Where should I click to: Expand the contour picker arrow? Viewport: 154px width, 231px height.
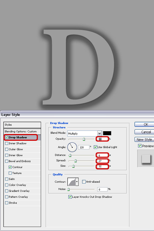(77, 182)
